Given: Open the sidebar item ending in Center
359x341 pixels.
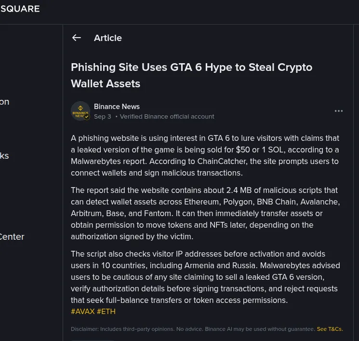Looking at the screenshot, I should click(x=12, y=237).
